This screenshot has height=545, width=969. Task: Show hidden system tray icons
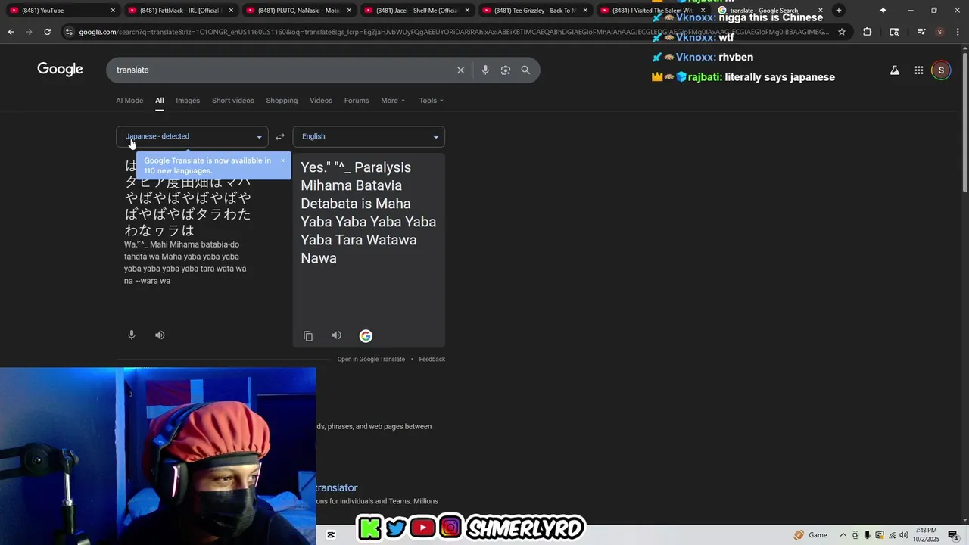point(843,535)
